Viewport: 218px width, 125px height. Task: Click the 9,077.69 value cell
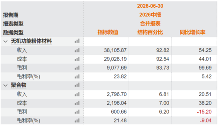(x=106, y=68)
